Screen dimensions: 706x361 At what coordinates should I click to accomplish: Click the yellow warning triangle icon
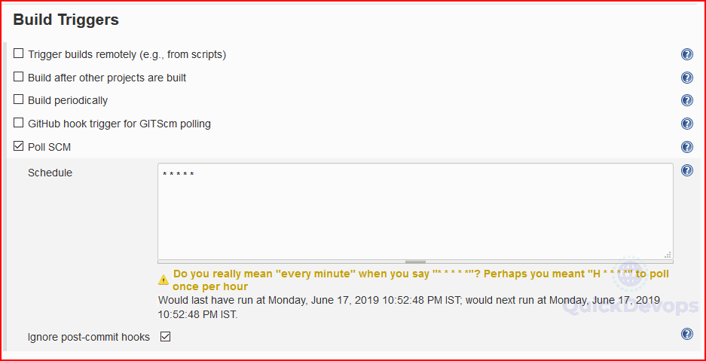pyautogui.click(x=164, y=280)
